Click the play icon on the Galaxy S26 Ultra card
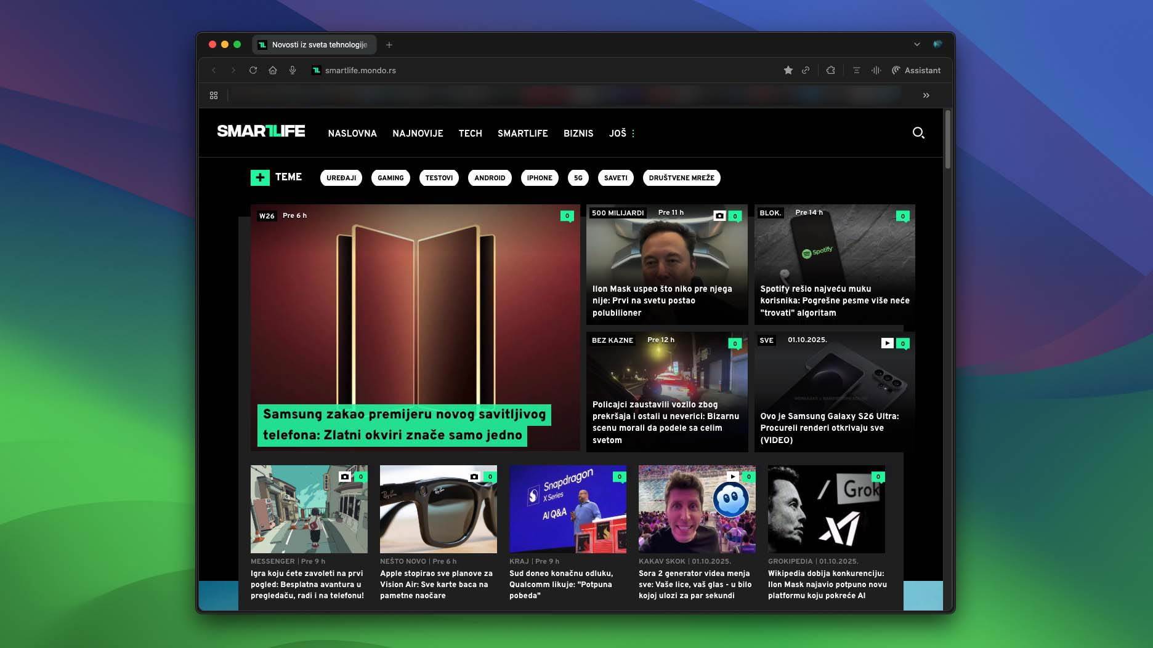The height and width of the screenshot is (648, 1153). pos(887,343)
